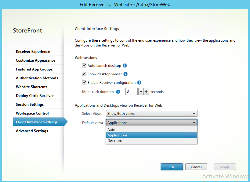Click the Apply button

click(225, 167)
